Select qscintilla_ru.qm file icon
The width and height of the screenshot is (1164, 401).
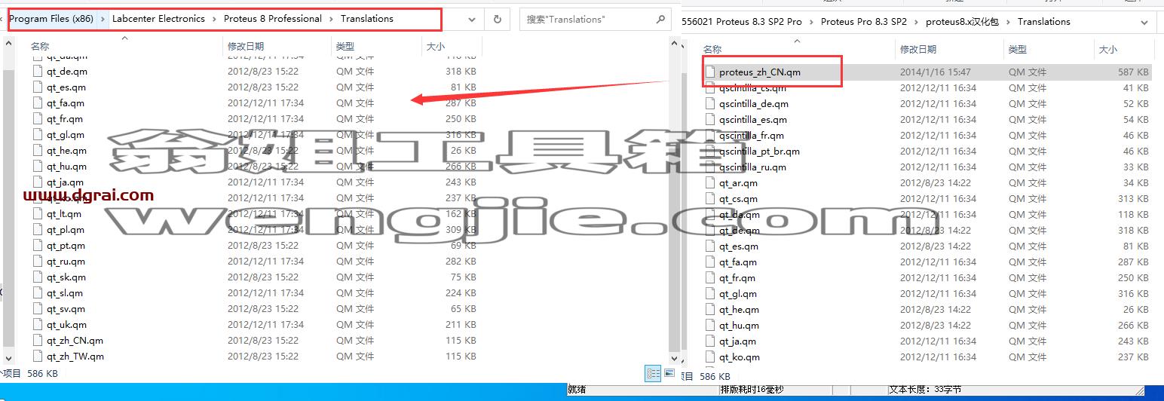click(710, 167)
